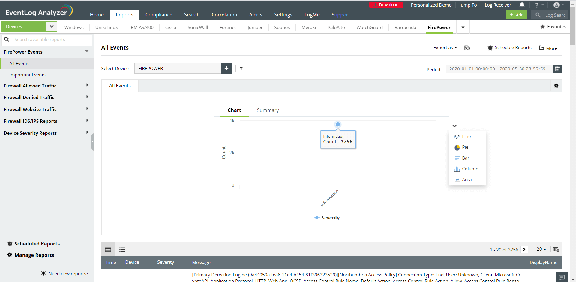The image size is (576, 282).
Task: Switch to list view of events
Action: tap(122, 250)
